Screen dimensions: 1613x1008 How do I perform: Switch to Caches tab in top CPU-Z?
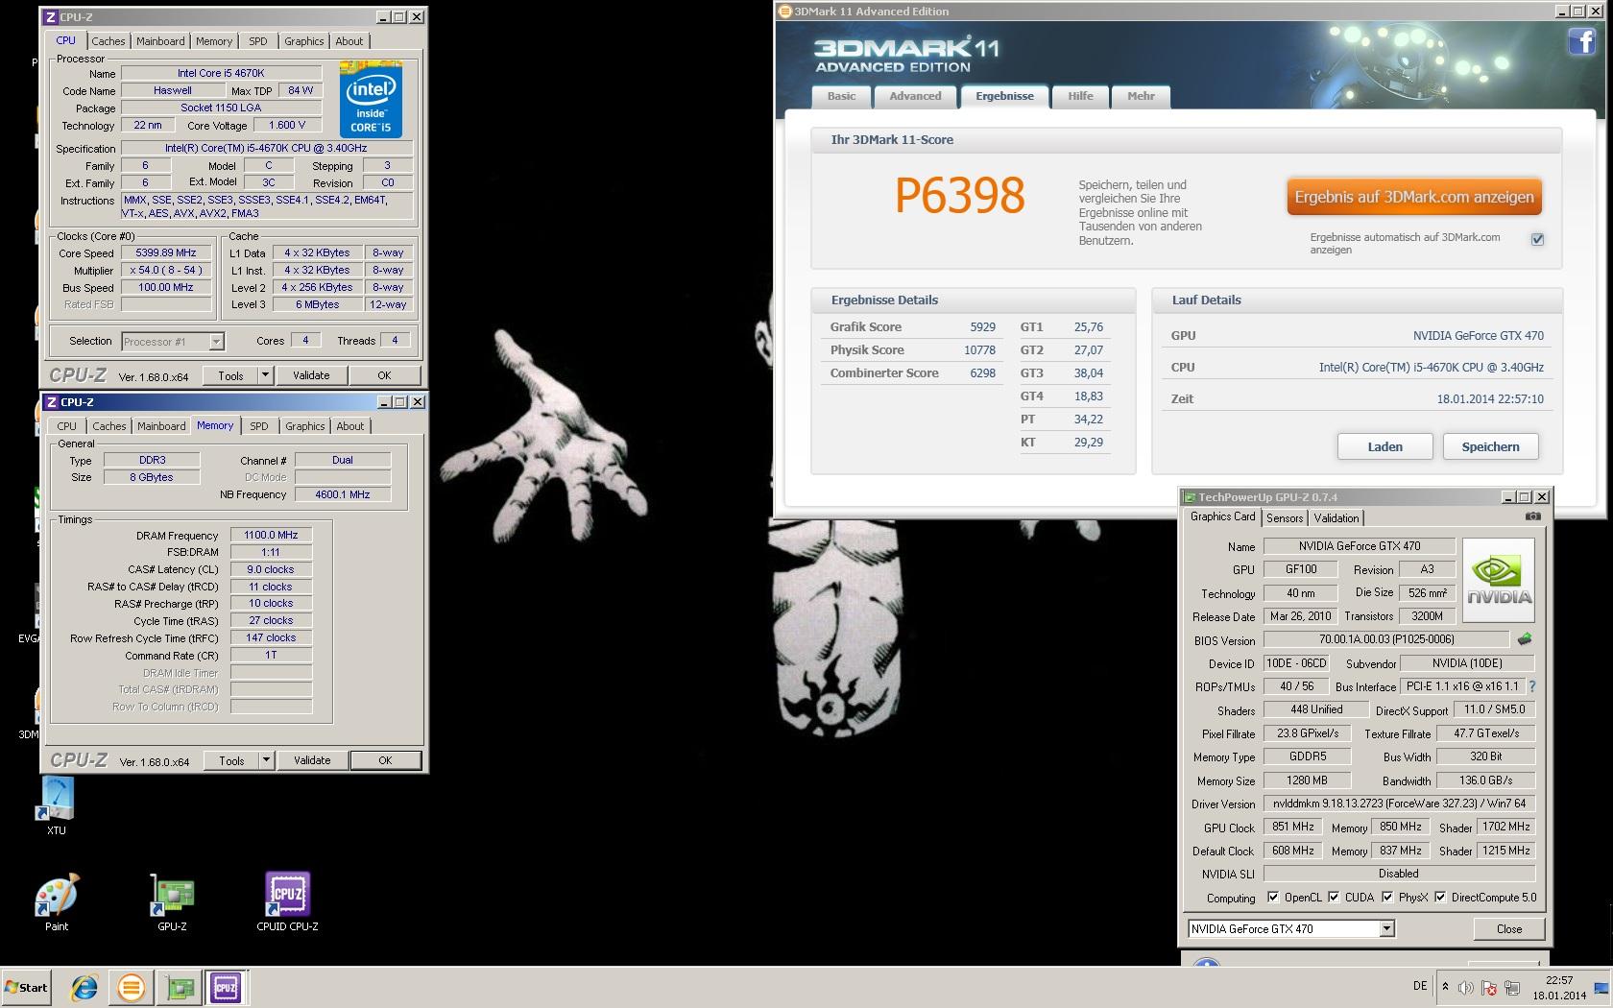click(x=108, y=41)
